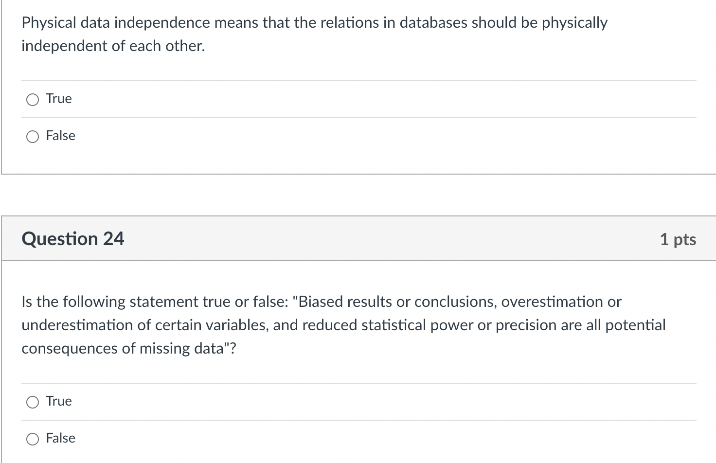Click the False label text in Question 24
This screenshot has height=463, width=716.
coord(60,438)
